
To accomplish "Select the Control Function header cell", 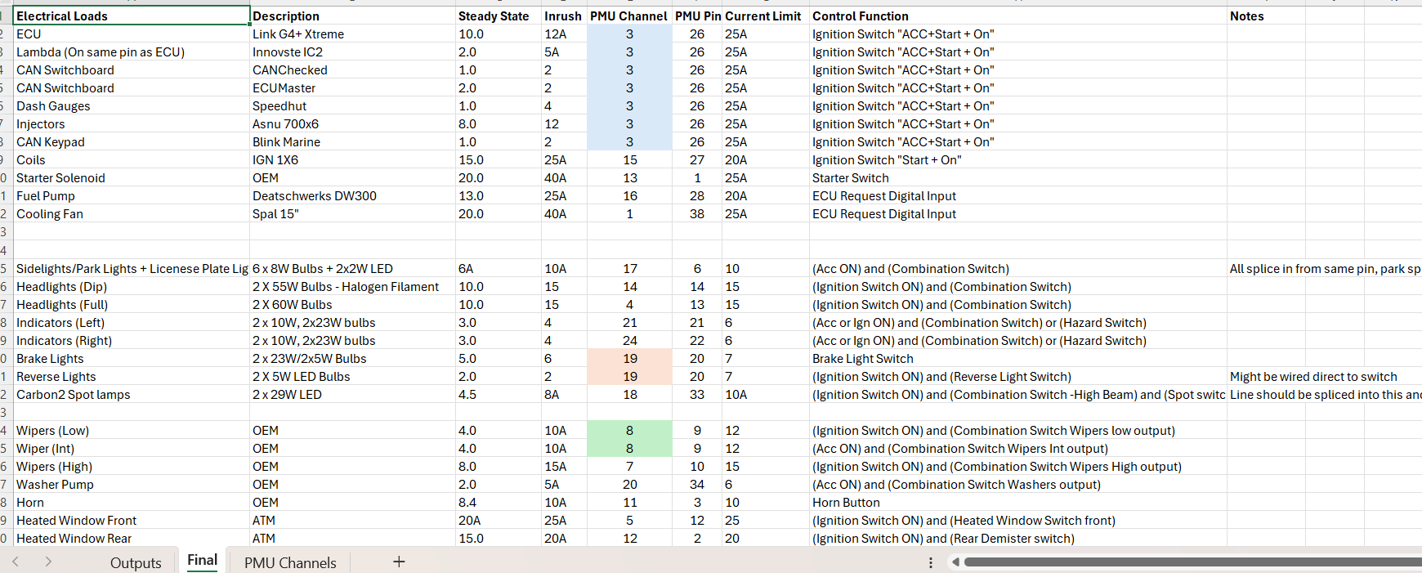I will tap(1017, 16).
